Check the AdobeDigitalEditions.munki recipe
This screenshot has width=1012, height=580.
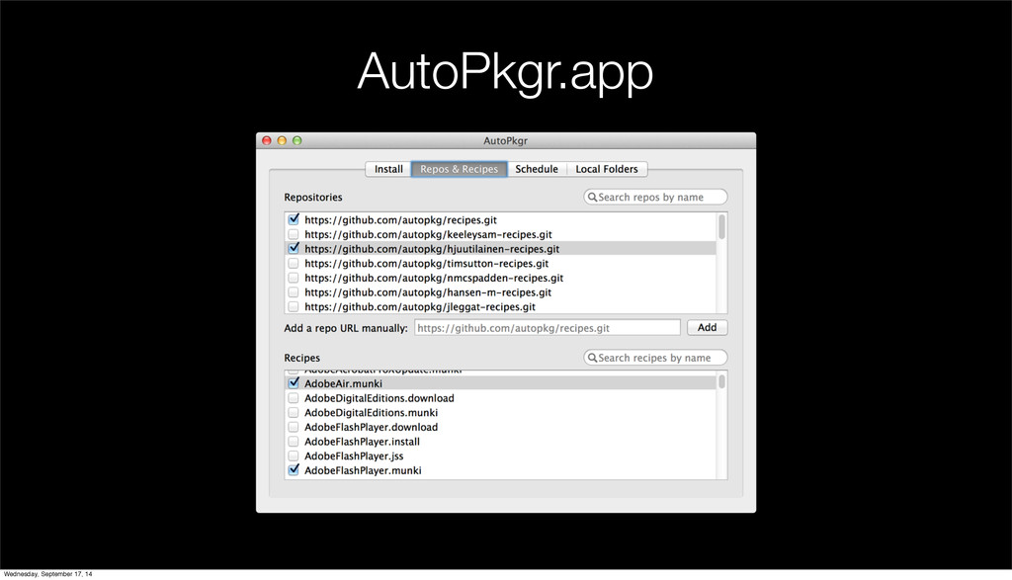pyautogui.click(x=294, y=412)
